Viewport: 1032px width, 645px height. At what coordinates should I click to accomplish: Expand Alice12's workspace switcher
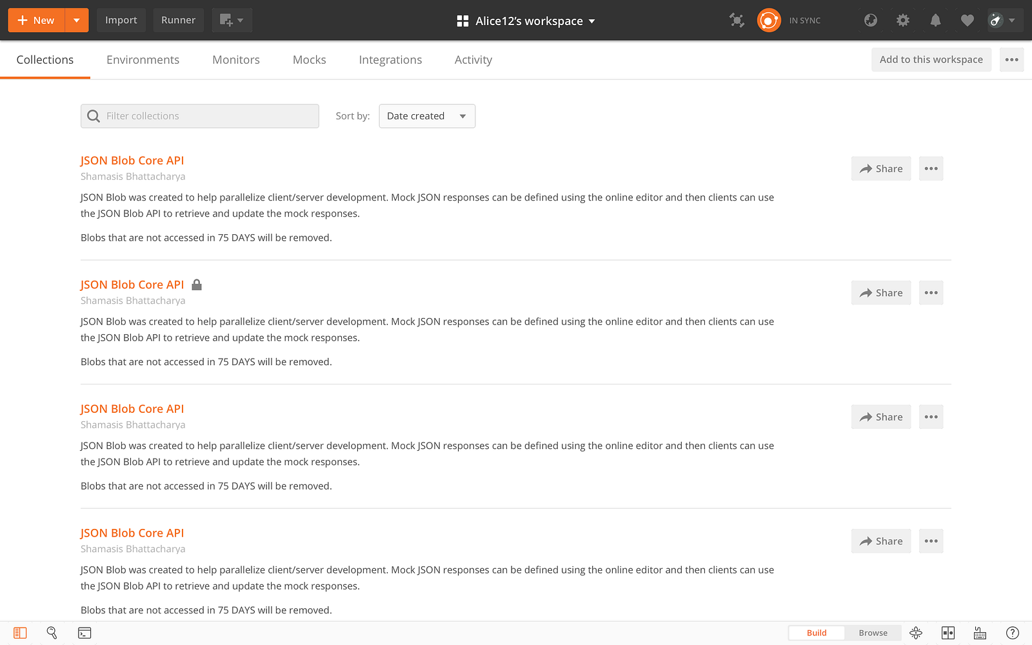[526, 21]
